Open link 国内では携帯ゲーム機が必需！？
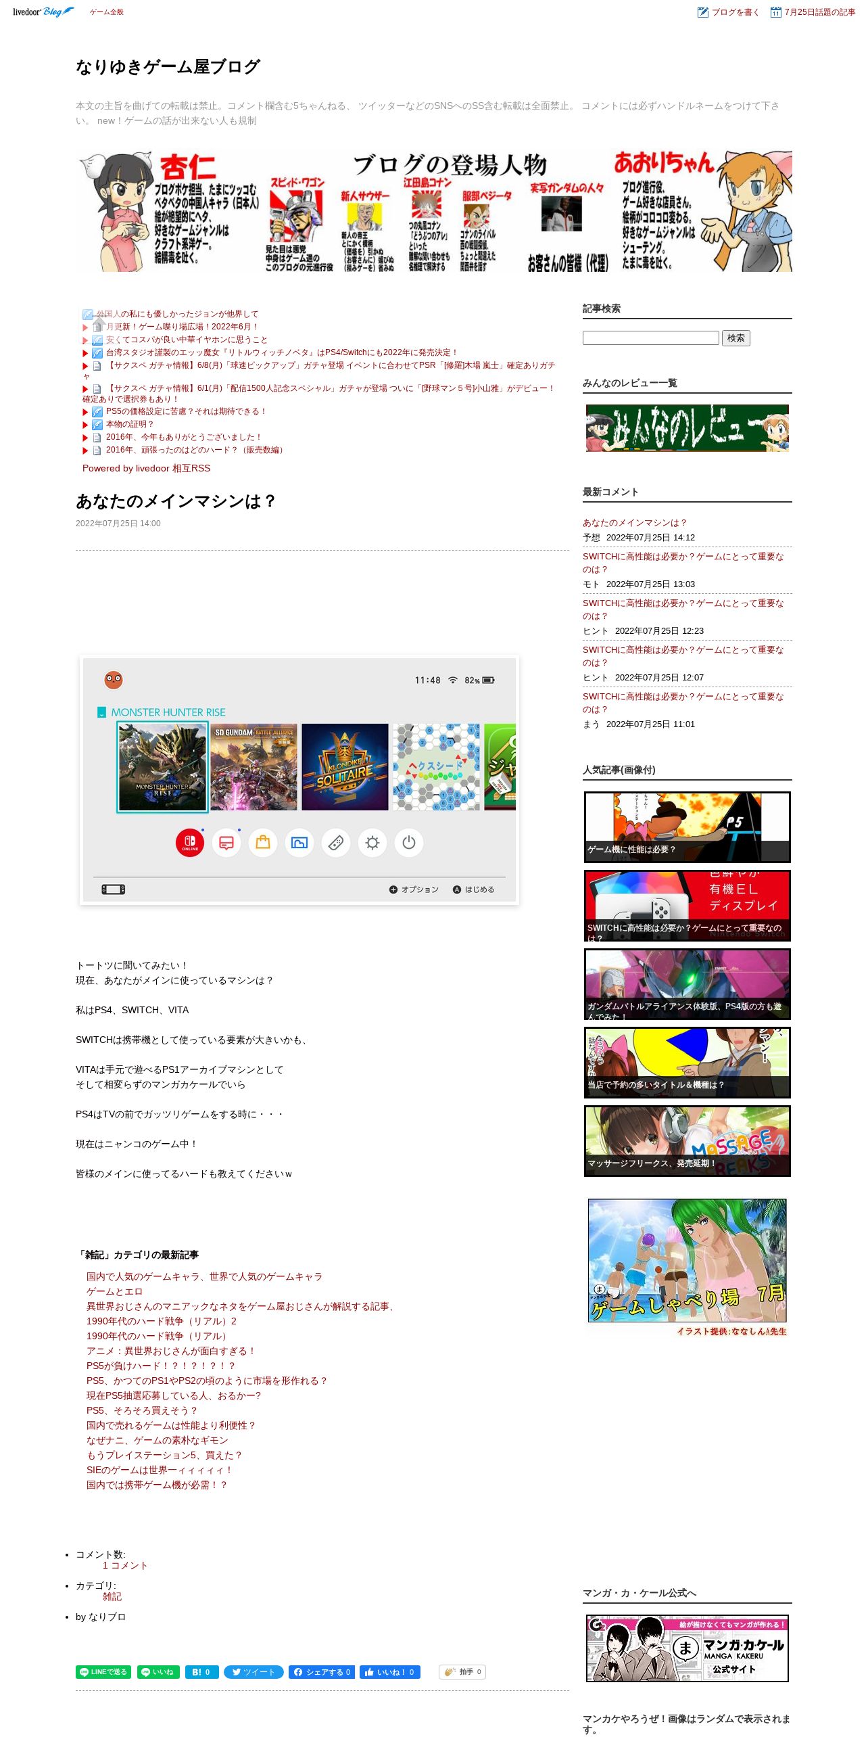 click(157, 1485)
